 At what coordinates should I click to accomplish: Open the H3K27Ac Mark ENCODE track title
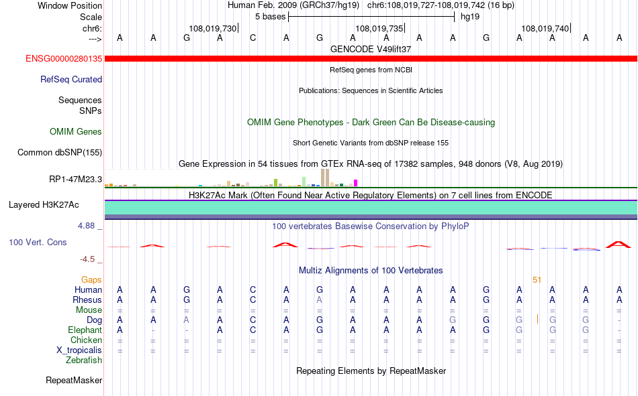coord(371,195)
